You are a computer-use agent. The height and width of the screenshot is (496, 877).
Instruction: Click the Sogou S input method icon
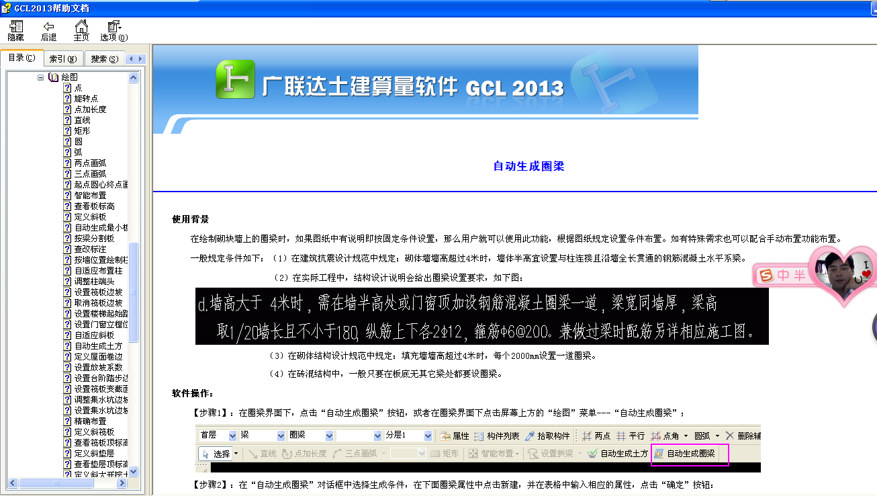click(767, 276)
